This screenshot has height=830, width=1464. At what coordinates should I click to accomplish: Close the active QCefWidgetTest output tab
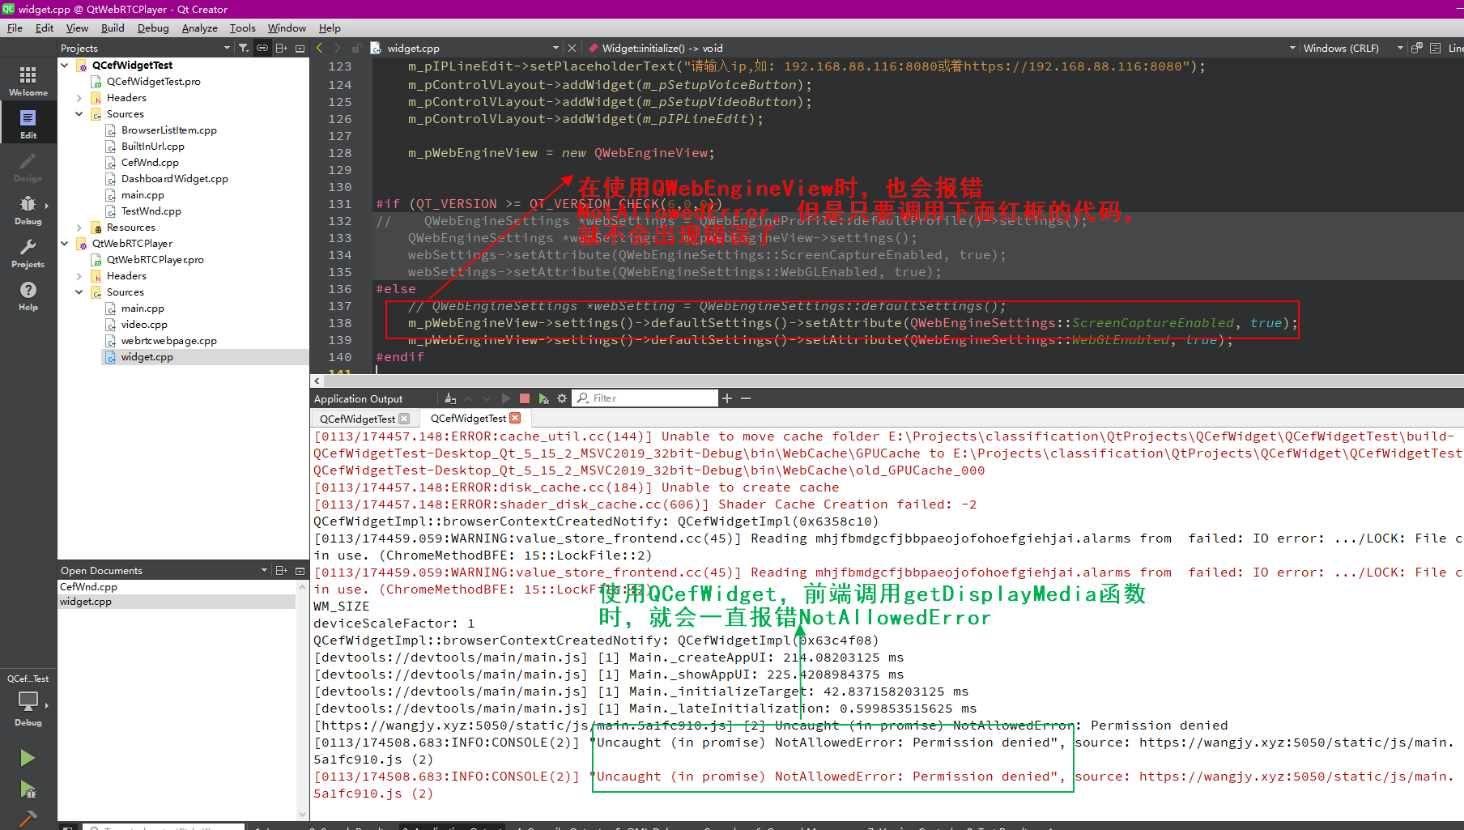(x=515, y=418)
